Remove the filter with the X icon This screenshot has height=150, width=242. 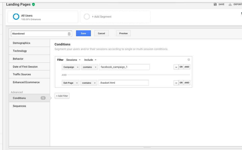189,60
